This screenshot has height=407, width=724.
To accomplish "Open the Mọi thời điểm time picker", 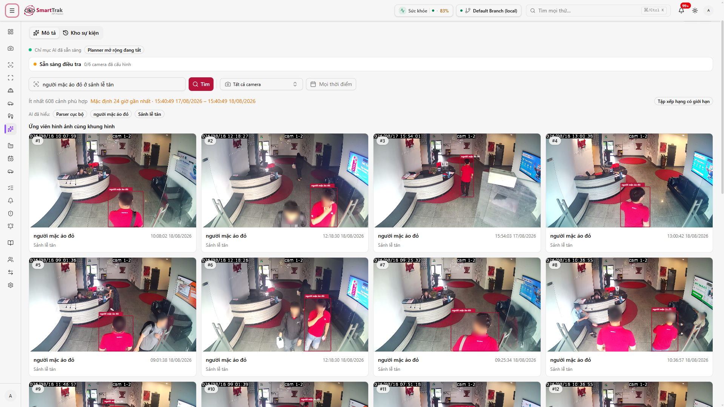I will pyautogui.click(x=331, y=84).
